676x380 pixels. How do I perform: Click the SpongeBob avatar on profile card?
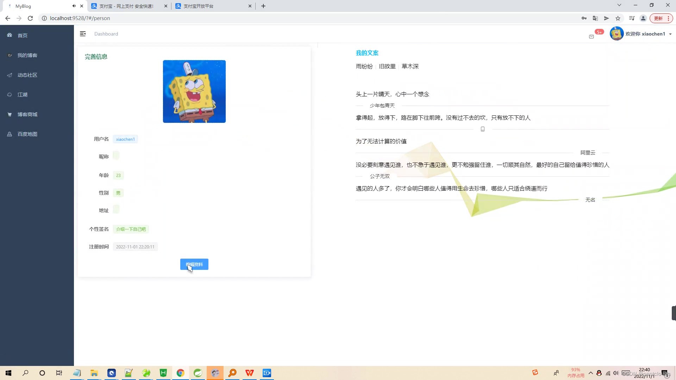click(x=194, y=91)
